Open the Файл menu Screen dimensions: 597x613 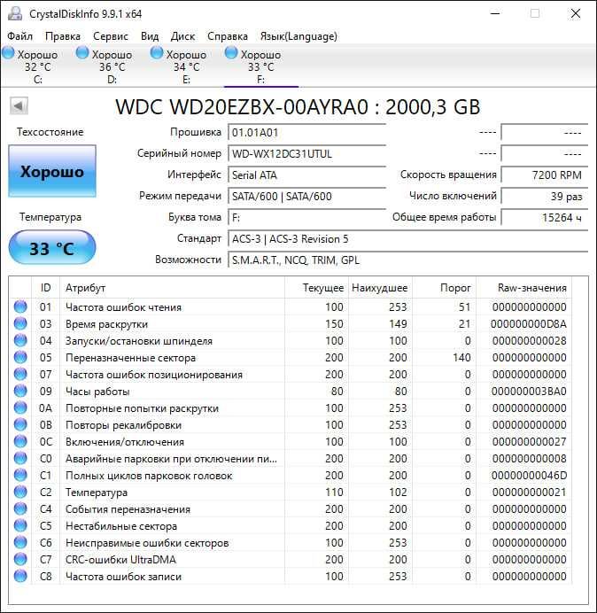[20, 36]
